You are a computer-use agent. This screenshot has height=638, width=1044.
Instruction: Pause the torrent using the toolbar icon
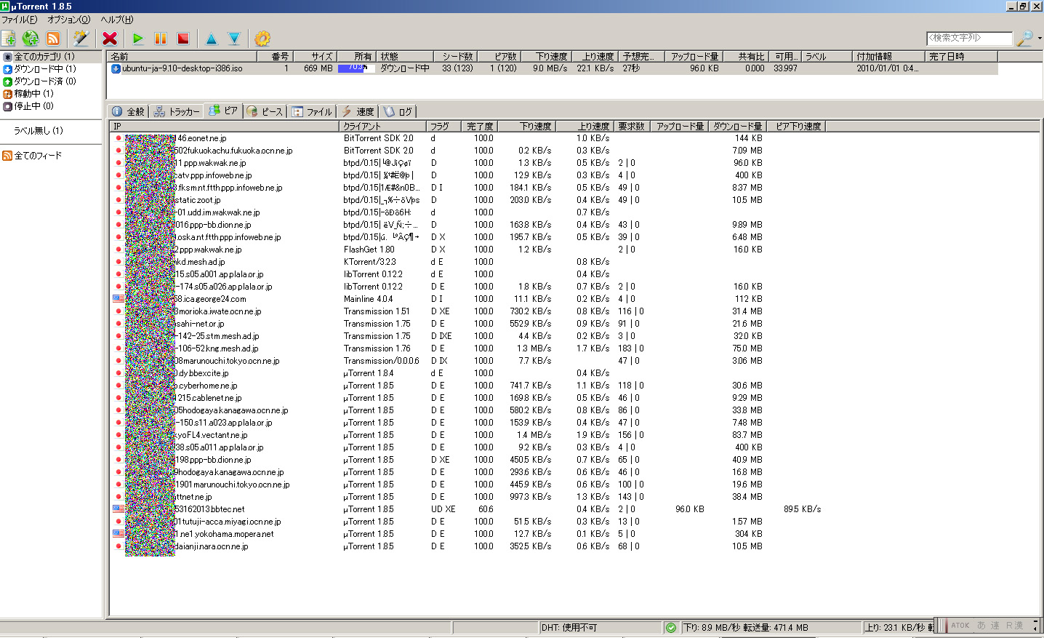pos(161,39)
